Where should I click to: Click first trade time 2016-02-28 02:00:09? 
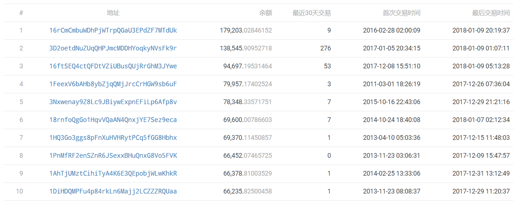click(x=391, y=31)
